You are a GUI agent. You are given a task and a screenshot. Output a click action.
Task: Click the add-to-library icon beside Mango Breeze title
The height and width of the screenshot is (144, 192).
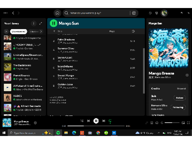(187, 75)
